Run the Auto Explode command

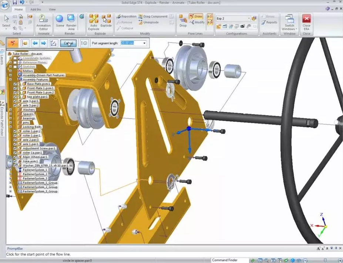click(x=94, y=22)
